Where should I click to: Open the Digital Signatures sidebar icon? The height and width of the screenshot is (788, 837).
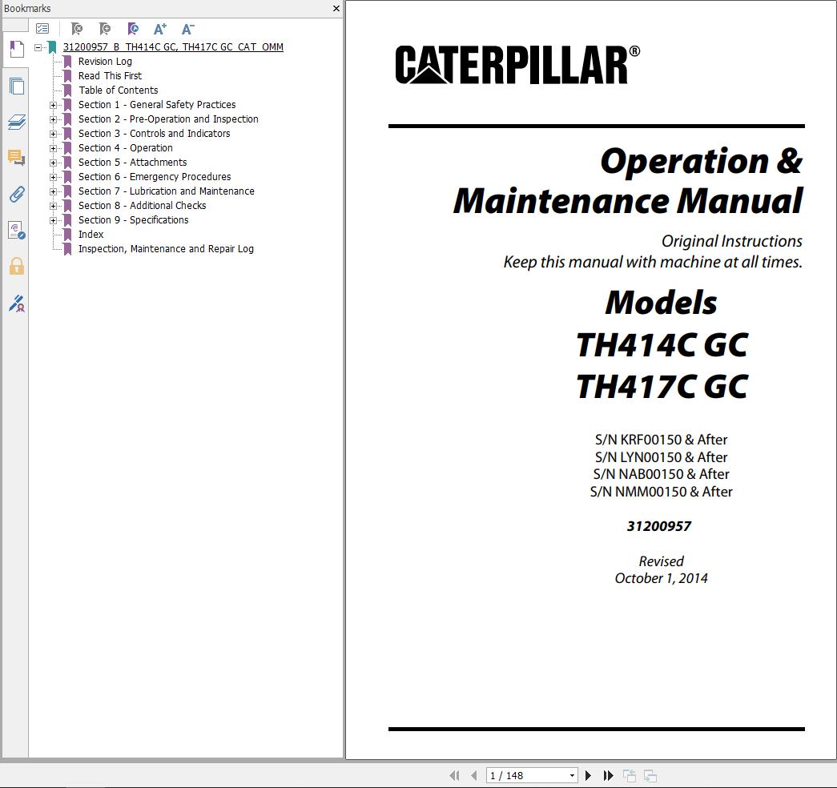17,230
